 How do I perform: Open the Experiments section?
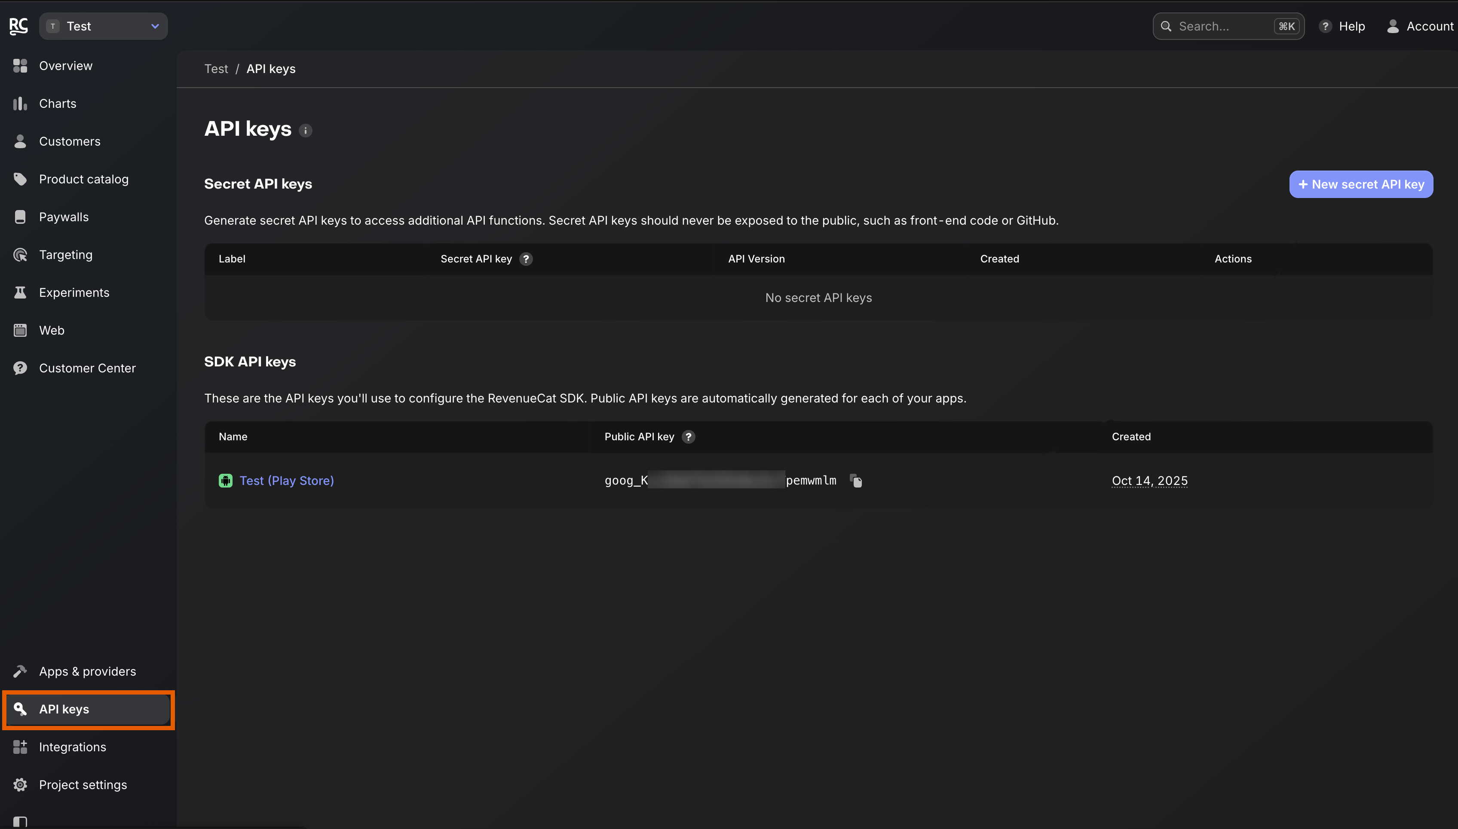point(74,293)
